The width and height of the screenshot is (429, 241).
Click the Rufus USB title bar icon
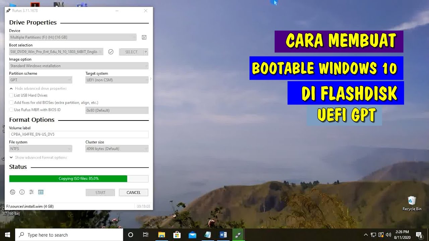tap(8, 11)
